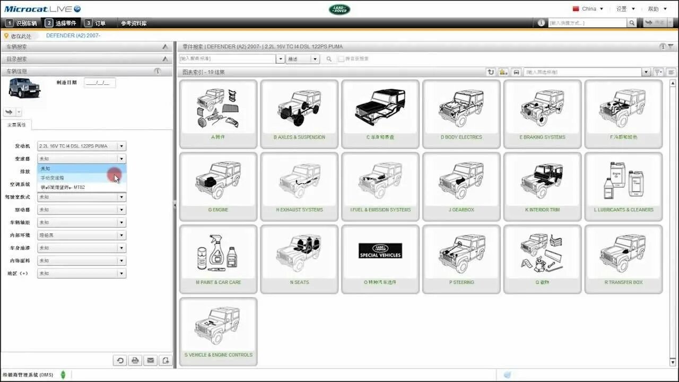Click the arrow action button under vehicle image
Image resolution: width=679 pixels, height=382 pixels.
click(9, 112)
